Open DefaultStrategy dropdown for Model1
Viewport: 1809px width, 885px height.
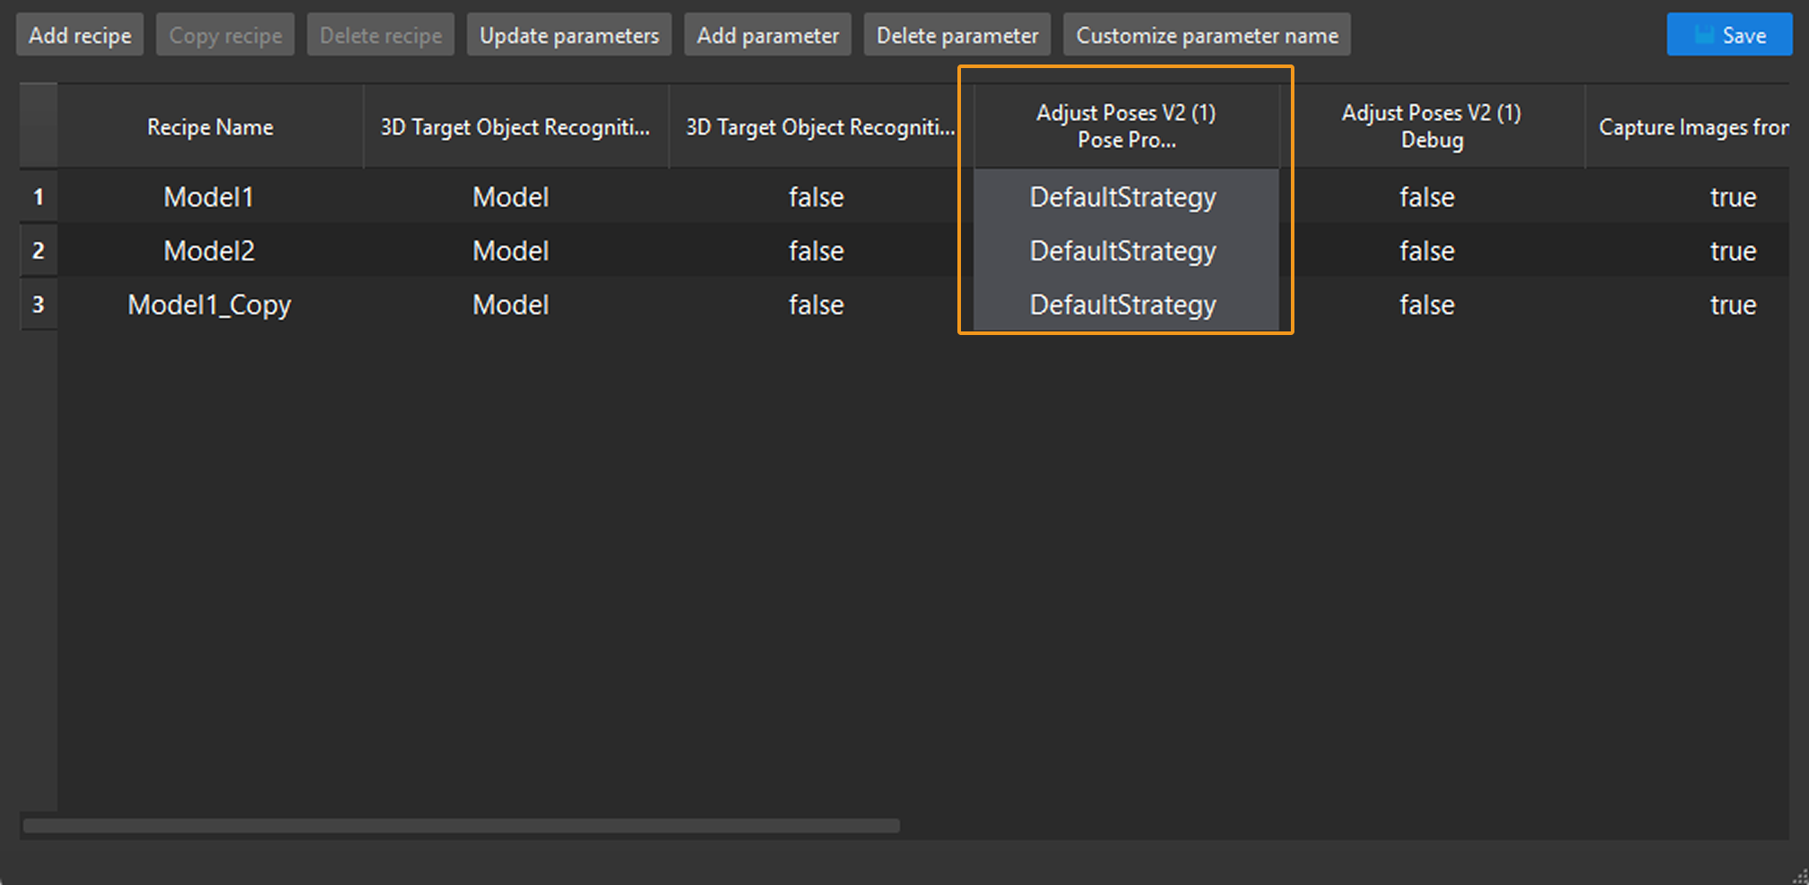click(1122, 196)
